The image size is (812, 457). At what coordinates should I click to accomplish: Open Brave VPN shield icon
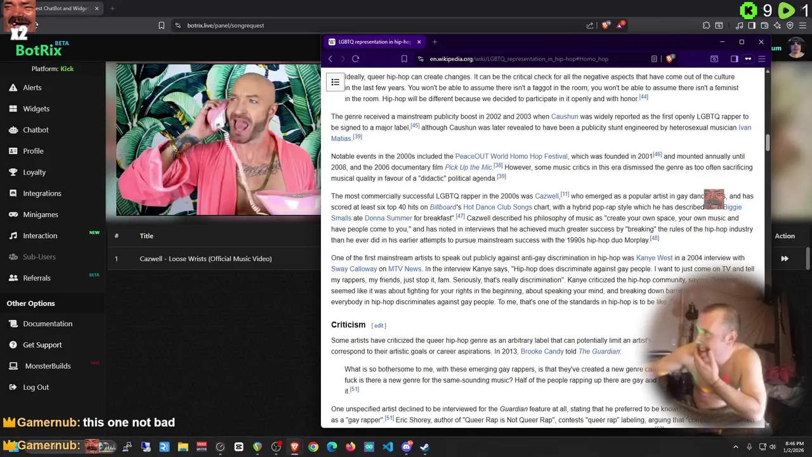pyautogui.click(x=790, y=25)
